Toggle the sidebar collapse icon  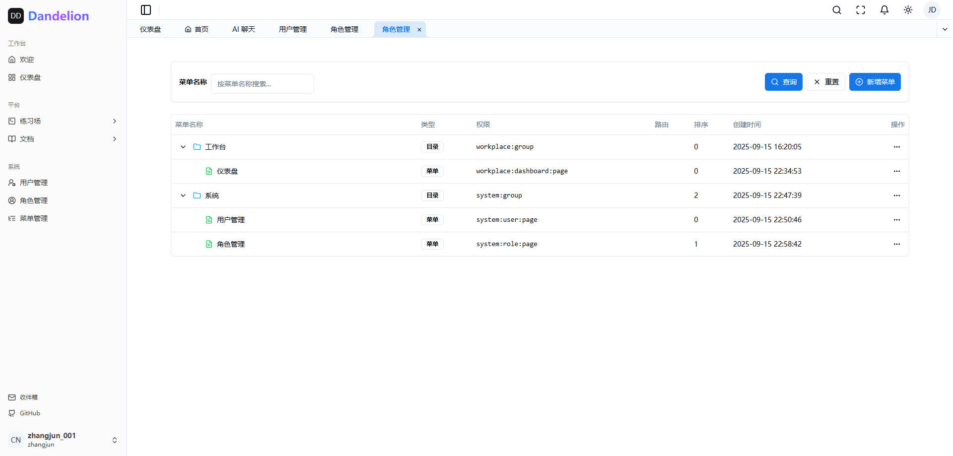[146, 10]
